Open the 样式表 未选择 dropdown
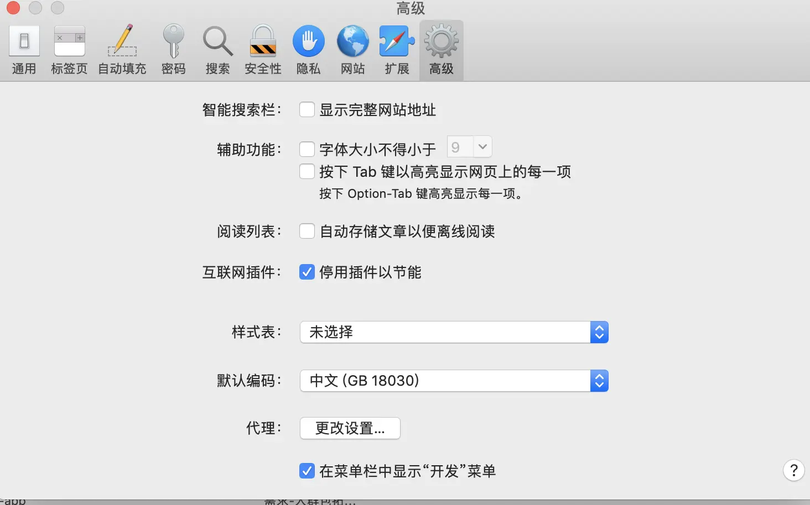This screenshot has width=810, height=505. click(x=454, y=332)
